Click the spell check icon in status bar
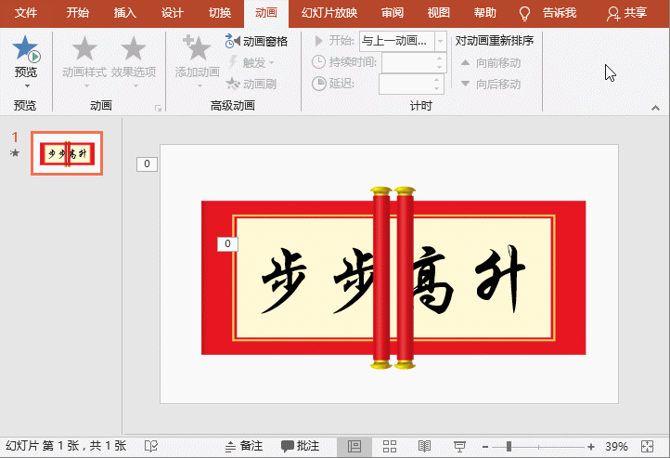This screenshot has width=670, height=458. [x=151, y=447]
